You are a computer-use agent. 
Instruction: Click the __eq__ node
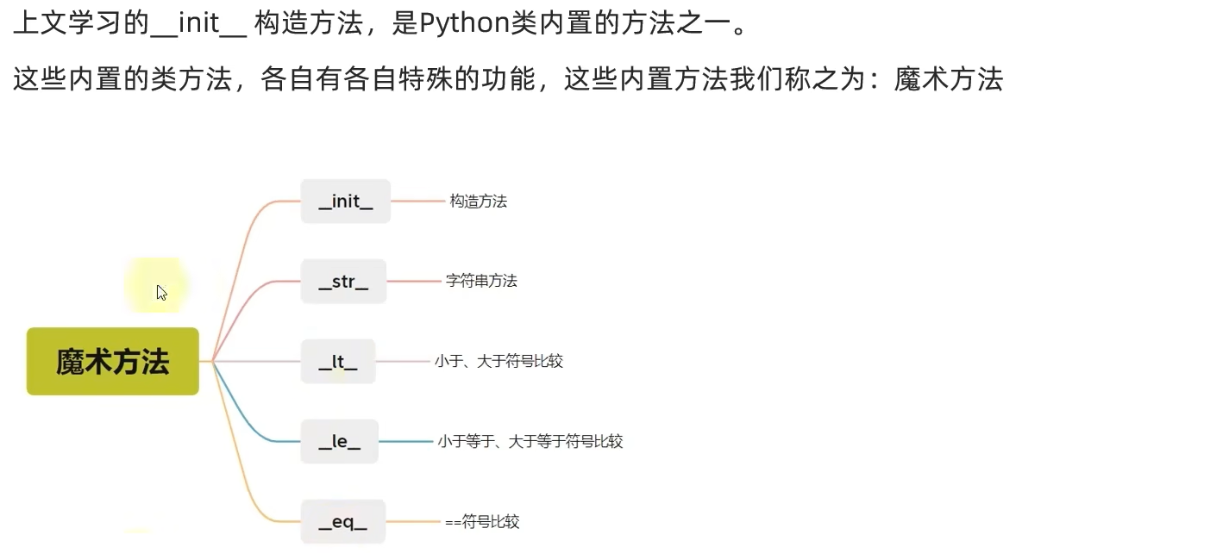pos(342,522)
